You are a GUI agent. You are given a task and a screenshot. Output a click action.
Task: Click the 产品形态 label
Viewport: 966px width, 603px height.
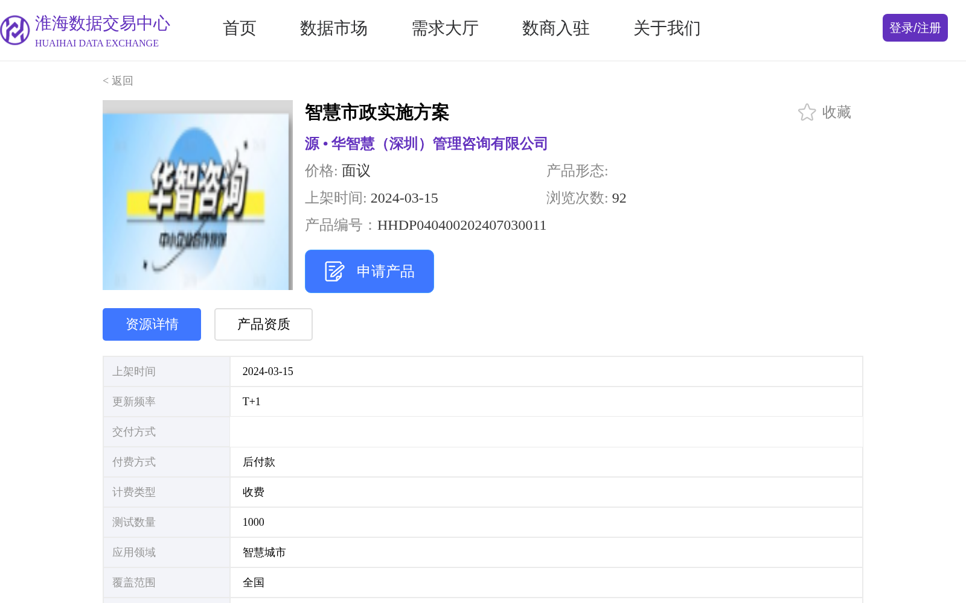[x=577, y=171]
